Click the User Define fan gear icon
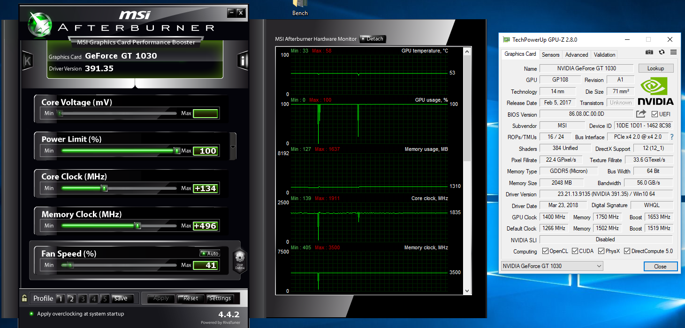Viewport: 685px width, 328px height. pyautogui.click(x=240, y=261)
